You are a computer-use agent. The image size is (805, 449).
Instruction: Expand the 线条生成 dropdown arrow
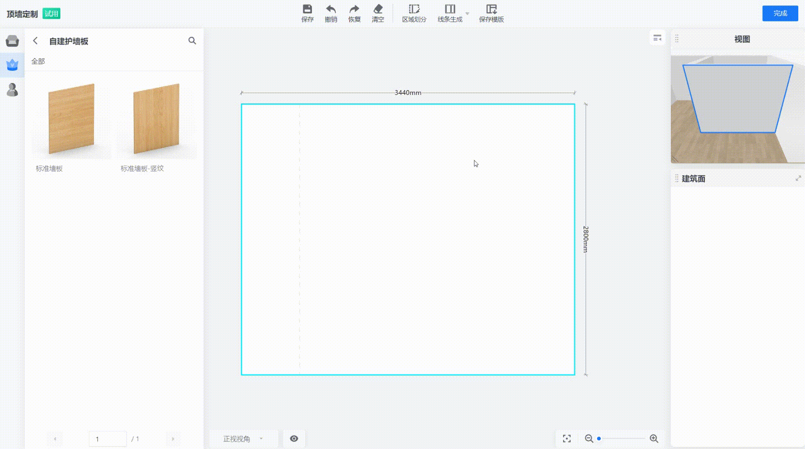(x=467, y=14)
